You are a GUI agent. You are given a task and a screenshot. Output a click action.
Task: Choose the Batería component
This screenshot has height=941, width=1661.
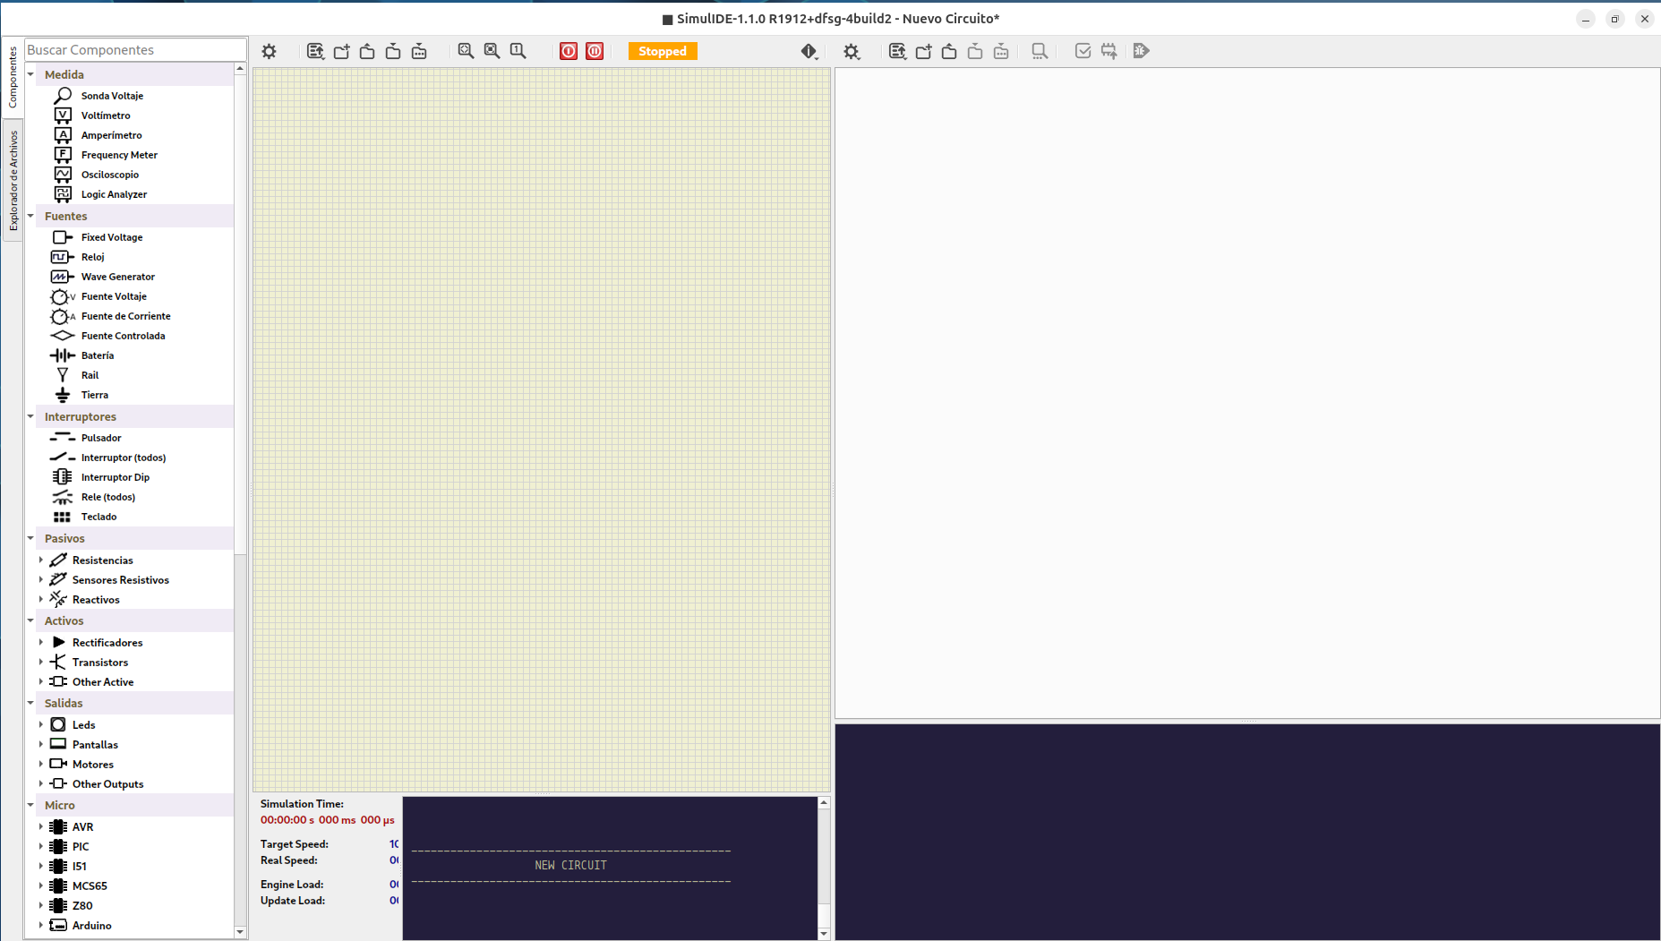pyautogui.click(x=97, y=355)
